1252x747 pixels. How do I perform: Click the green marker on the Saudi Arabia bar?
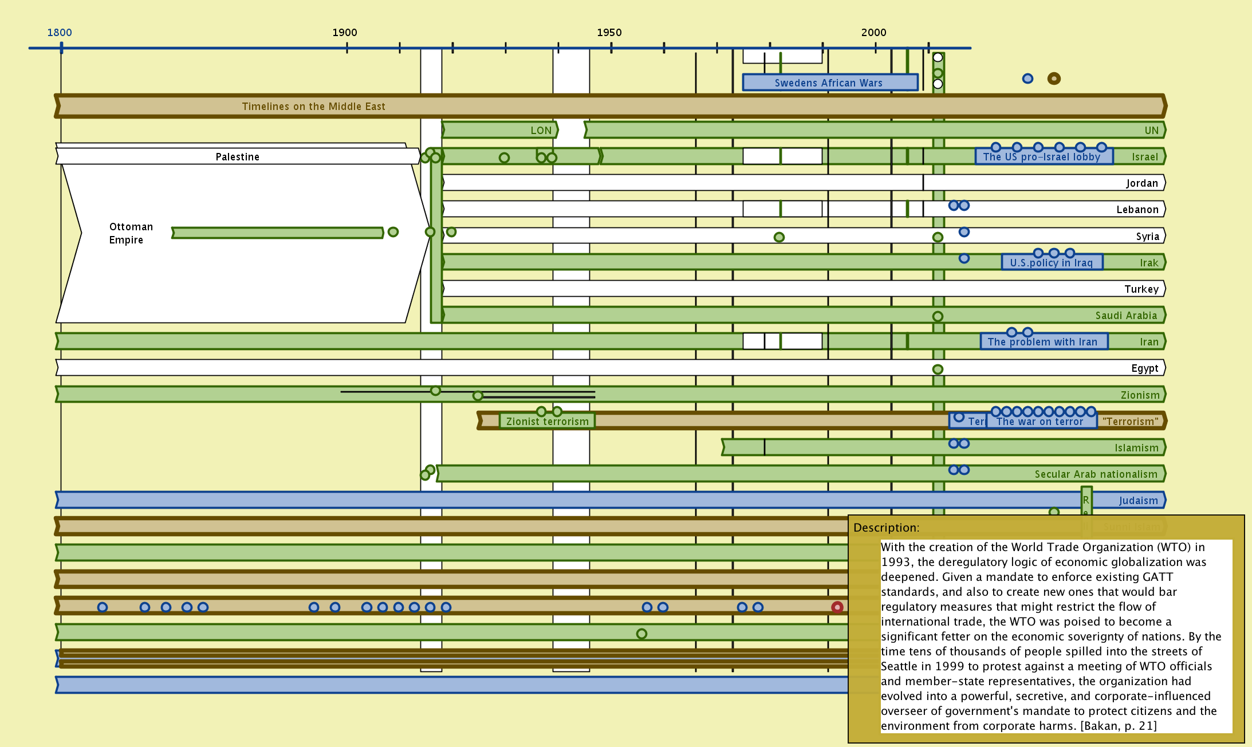(x=938, y=316)
